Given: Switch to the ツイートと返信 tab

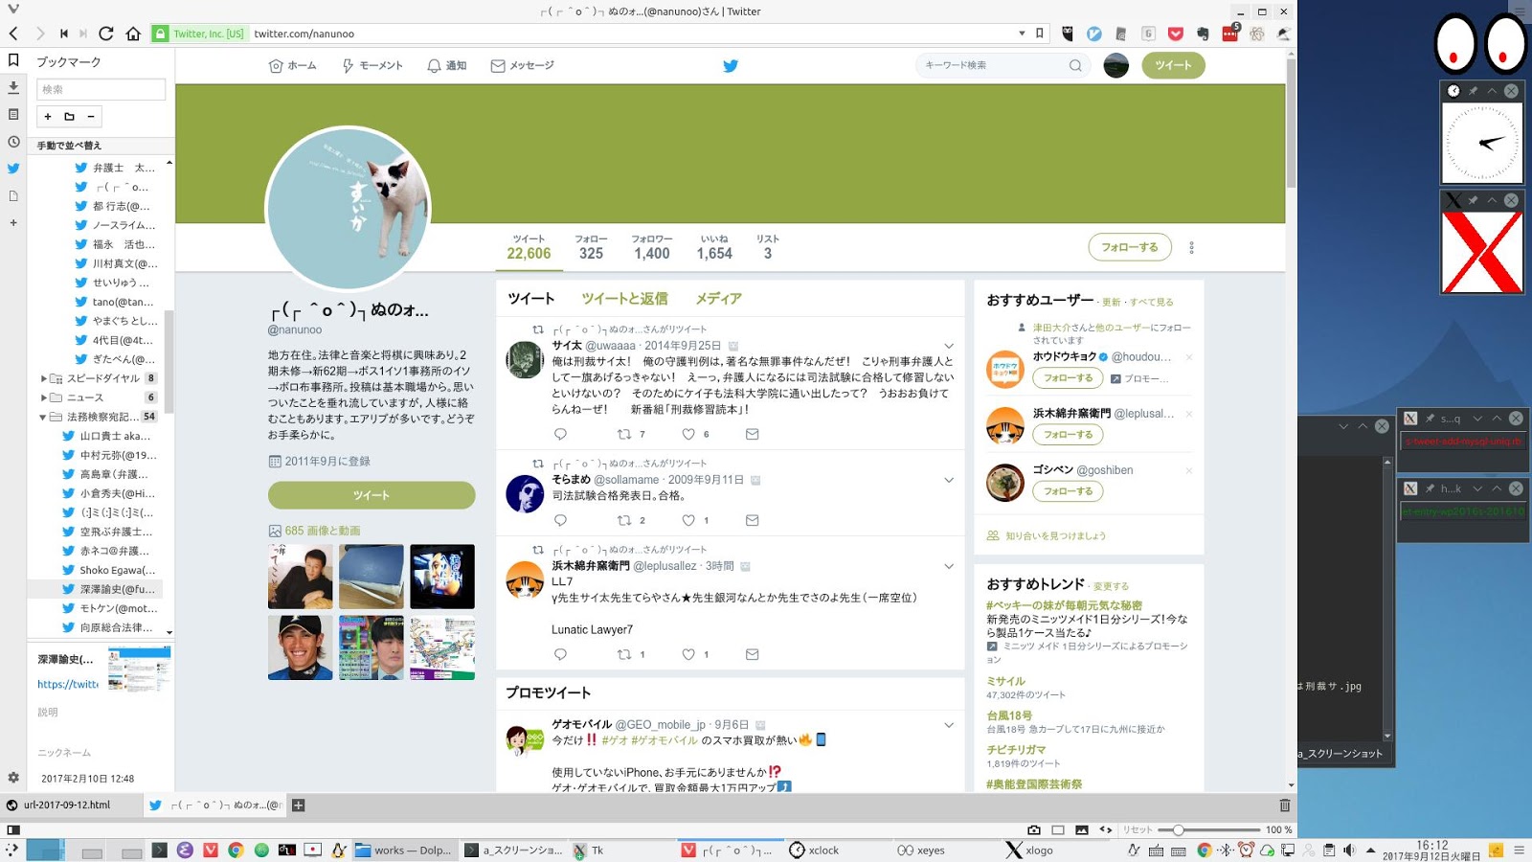Looking at the screenshot, I should [624, 299].
